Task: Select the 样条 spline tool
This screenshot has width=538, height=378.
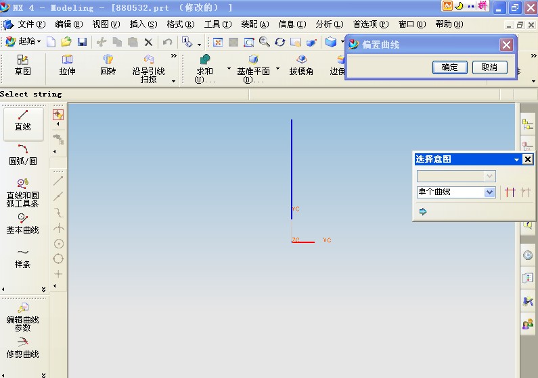Action: 22,259
